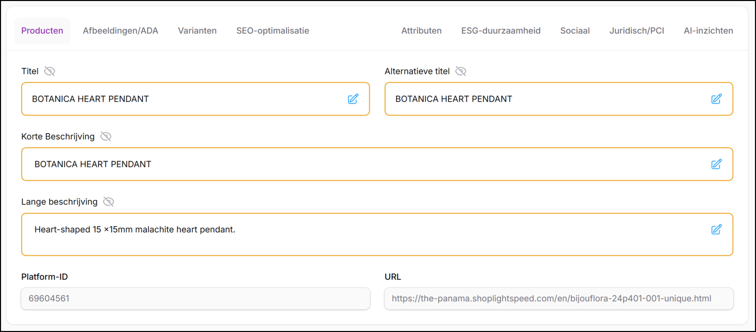Edit the Alternatieve titel with pencil icon

click(716, 99)
